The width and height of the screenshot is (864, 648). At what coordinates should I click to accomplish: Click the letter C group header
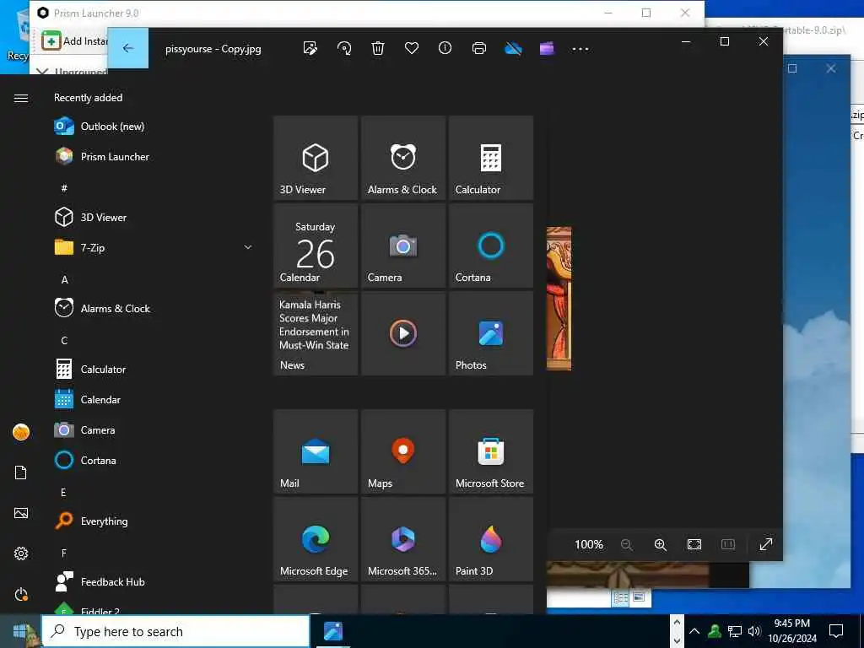click(64, 341)
